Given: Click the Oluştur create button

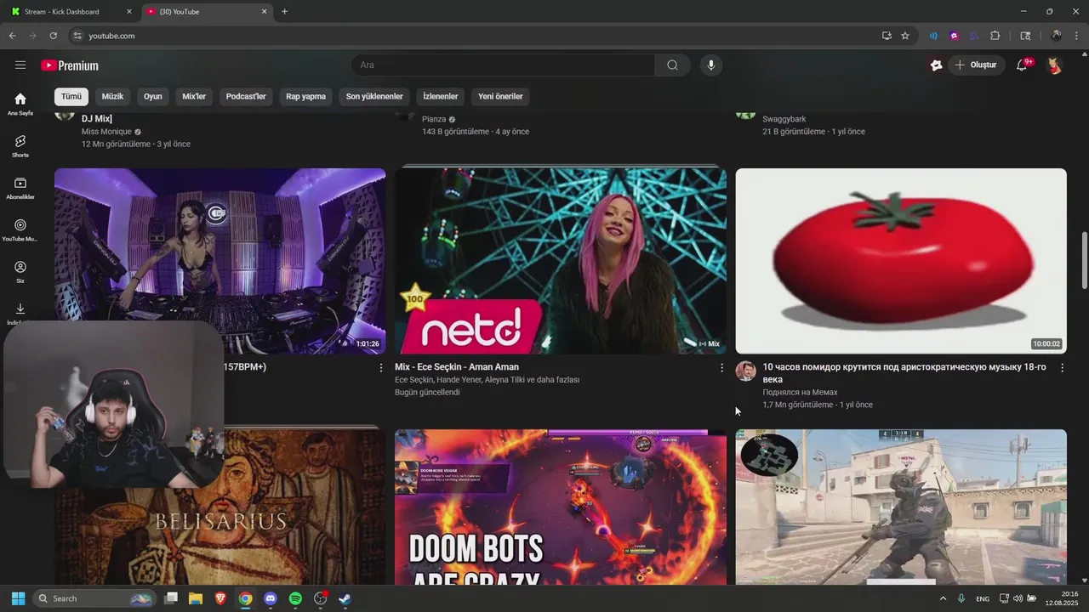Looking at the screenshot, I should pyautogui.click(x=976, y=65).
